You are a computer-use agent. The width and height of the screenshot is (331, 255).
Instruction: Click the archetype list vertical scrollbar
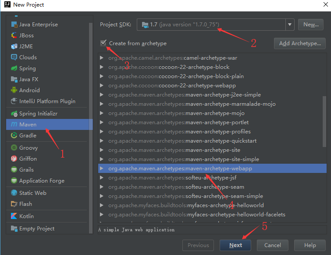(324, 121)
